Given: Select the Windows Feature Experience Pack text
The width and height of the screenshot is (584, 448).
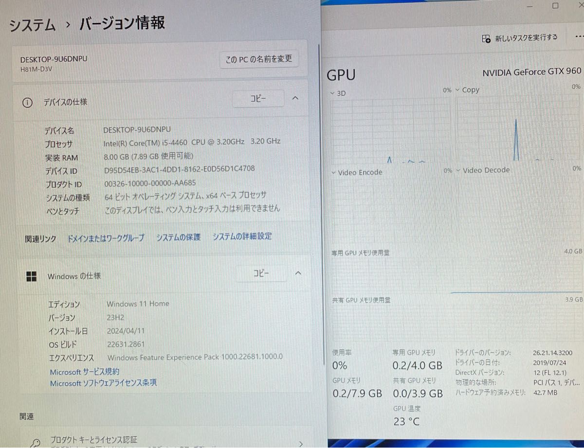Looking at the screenshot, I should 194,357.
